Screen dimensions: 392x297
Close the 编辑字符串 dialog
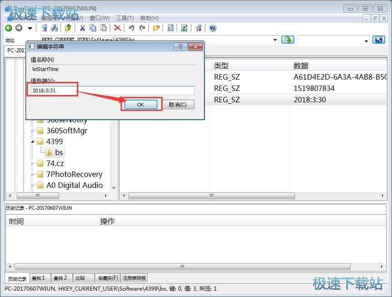pos(195,47)
